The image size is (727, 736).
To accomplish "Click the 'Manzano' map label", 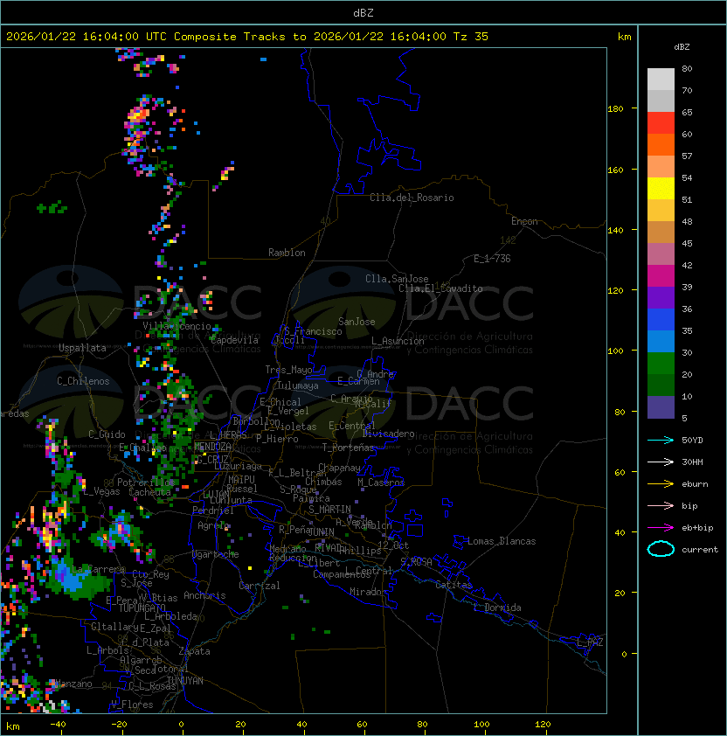I will tap(73, 684).
